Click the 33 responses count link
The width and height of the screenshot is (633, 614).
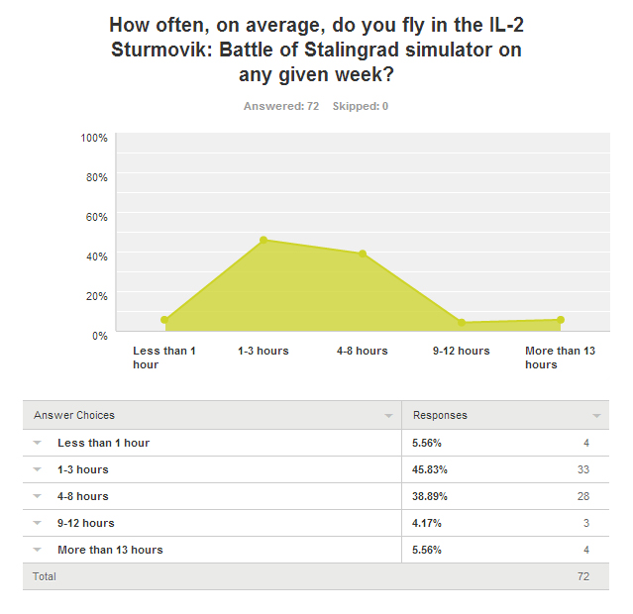click(x=583, y=469)
